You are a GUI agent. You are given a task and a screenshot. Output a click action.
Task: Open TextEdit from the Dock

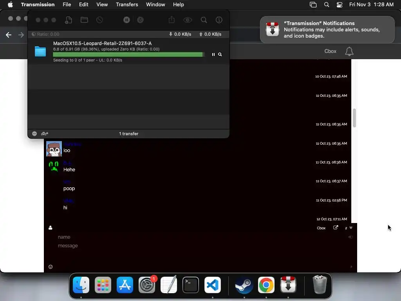click(169, 285)
